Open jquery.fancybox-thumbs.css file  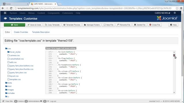(x=20, y=69)
